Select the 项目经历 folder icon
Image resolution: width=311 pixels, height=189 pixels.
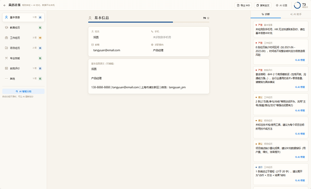click(x=6, y=48)
